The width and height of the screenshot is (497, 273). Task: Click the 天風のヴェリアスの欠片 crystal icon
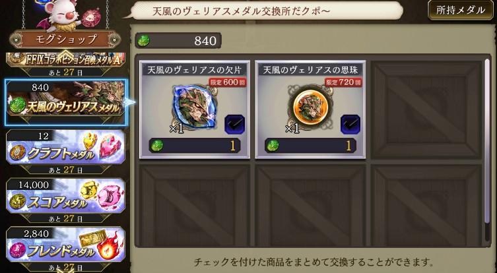(195, 106)
